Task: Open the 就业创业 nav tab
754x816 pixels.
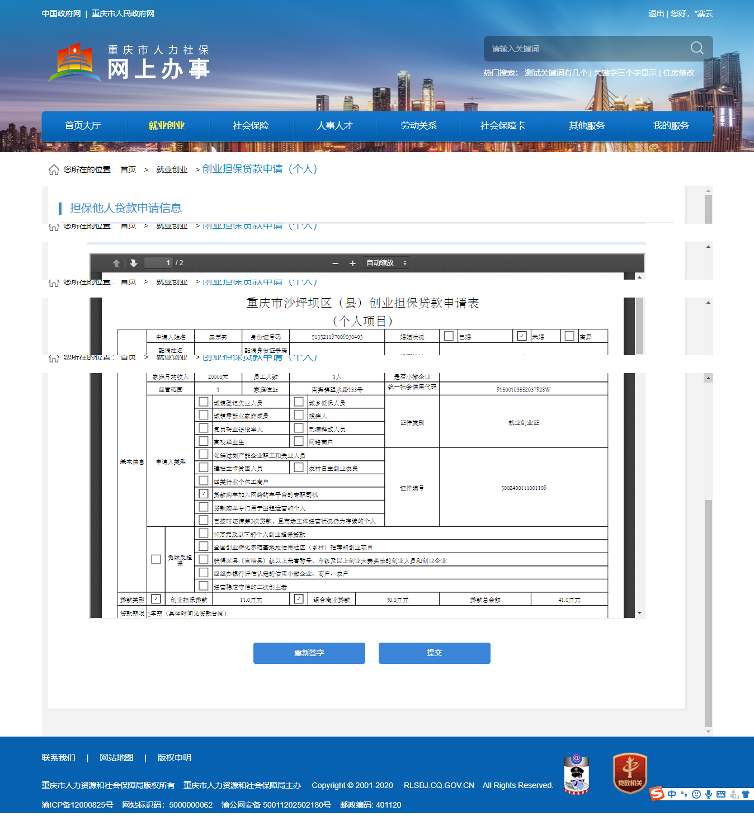Action: (167, 126)
